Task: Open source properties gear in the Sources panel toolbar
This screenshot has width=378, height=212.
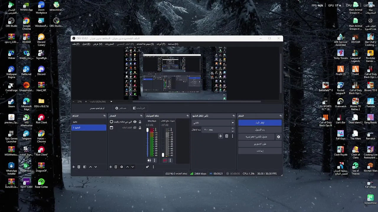Action: (x=121, y=167)
